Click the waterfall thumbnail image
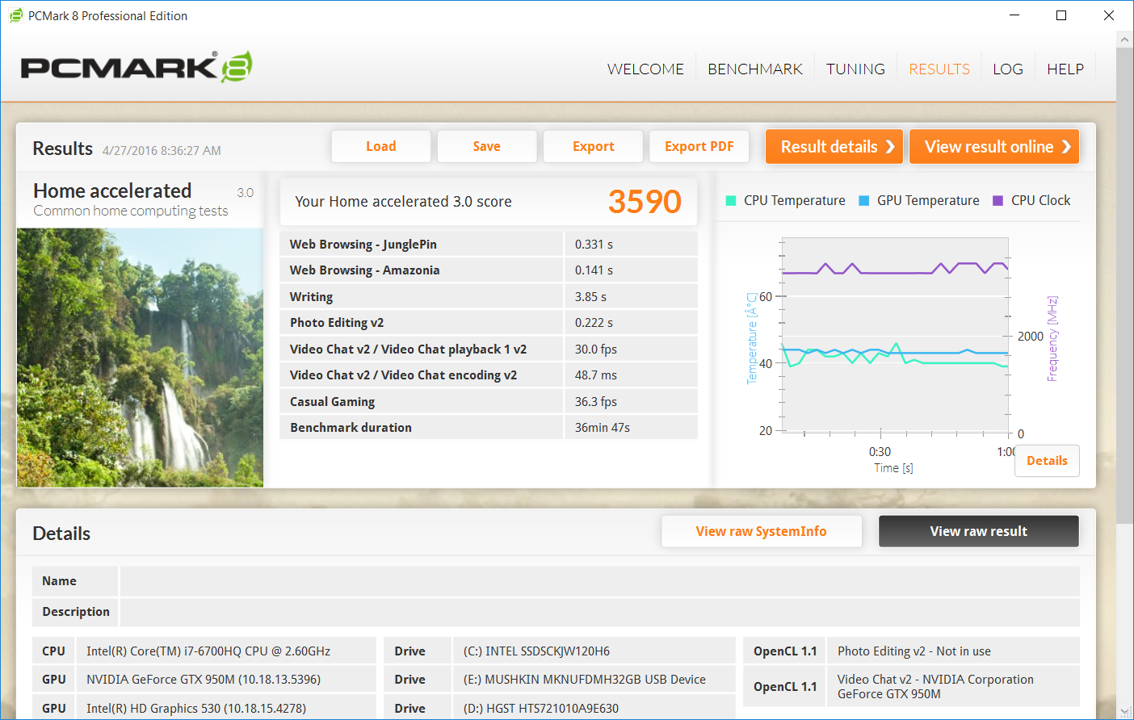The width and height of the screenshot is (1134, 720). pyautogui.click(x=141, y=358)
